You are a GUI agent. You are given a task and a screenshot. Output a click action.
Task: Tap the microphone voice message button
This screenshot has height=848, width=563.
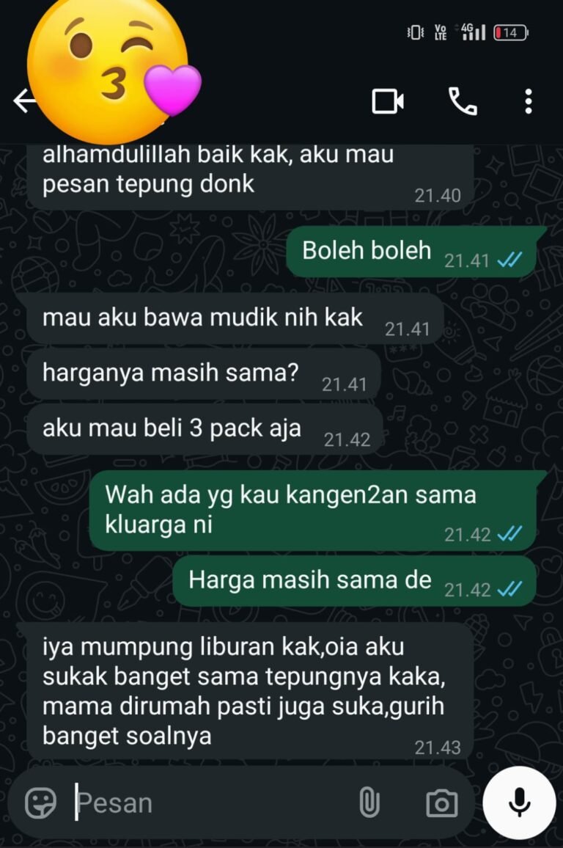pyautogui.click(x=519, y=803)
